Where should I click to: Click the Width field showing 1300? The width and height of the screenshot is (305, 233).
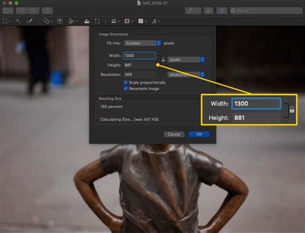coord(140,55)
